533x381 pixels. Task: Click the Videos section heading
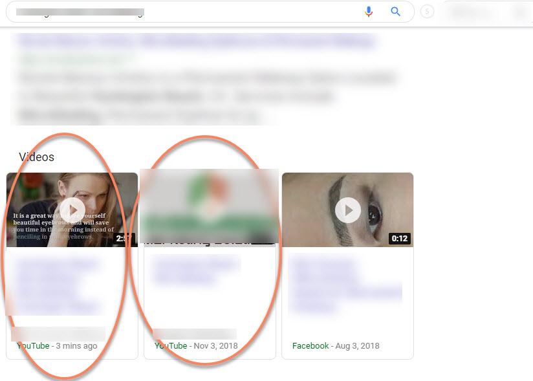click(37, 157)
